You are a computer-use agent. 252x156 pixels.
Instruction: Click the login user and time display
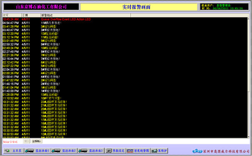(x=224, y=7)
